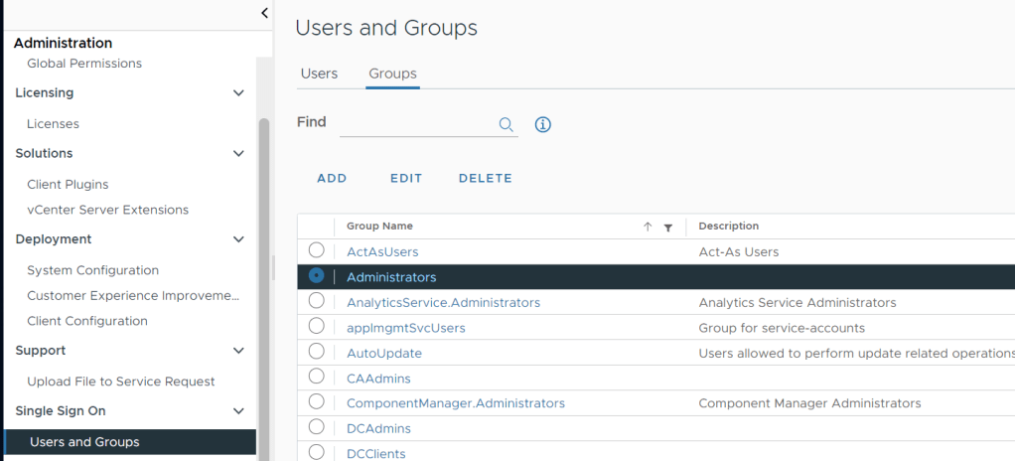Collapse the Deployment section
The image size is (1015, 461).
[238, 239]
